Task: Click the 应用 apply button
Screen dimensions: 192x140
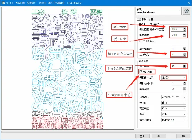Action: (x=143, y=136)
